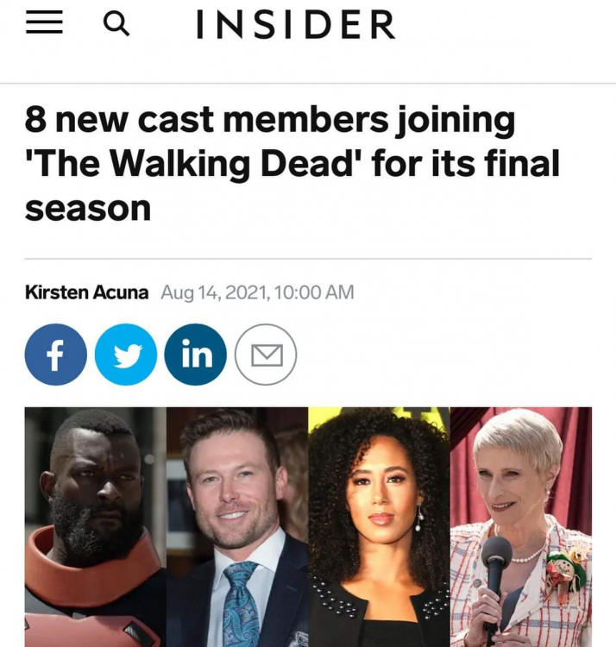616x647 pixels.
Task: Click the article headline about Walking Dead cast
Action: [x=292, y=164]
